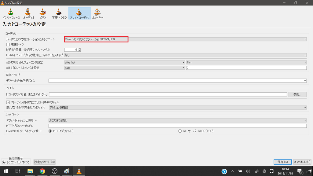Open the volume speaker tray icon

click(248, 171)
